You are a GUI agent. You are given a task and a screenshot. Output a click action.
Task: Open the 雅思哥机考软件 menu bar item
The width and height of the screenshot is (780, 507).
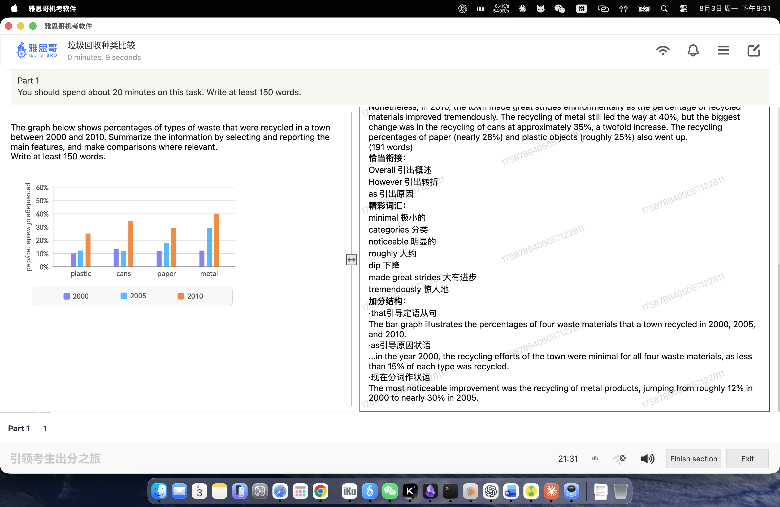[x=53, y=8]
